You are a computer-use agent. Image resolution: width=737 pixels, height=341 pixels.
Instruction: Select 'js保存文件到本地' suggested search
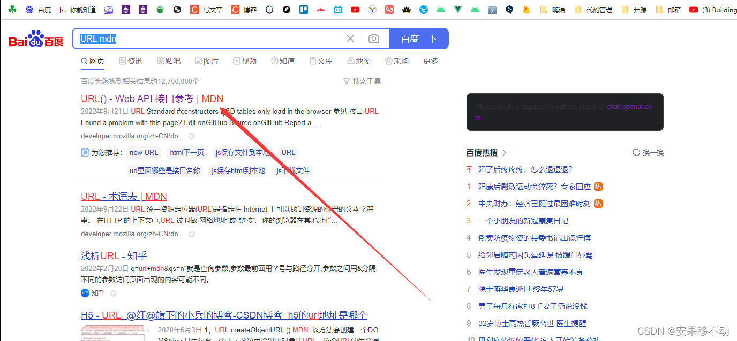click(x=243, y=152)
